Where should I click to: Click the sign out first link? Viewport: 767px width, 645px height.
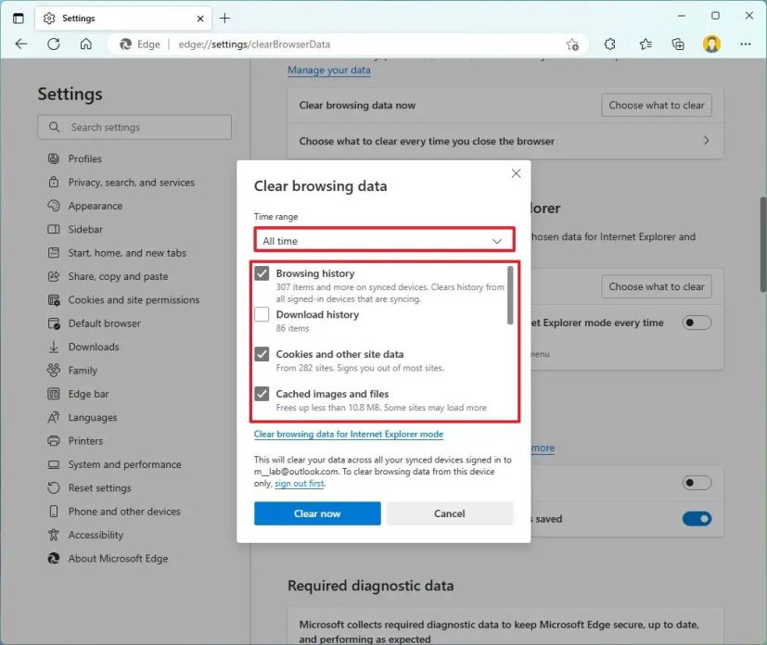point(299,484)
